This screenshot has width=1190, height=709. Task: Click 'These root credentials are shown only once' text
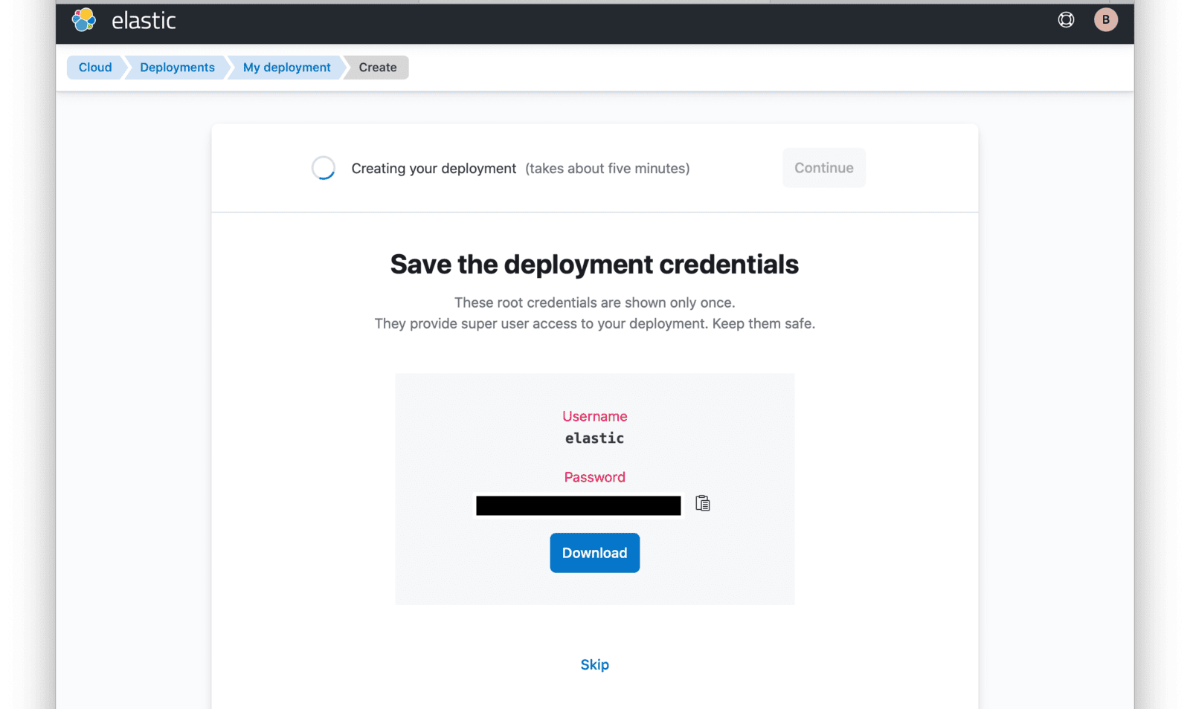(x=594, y=302)
